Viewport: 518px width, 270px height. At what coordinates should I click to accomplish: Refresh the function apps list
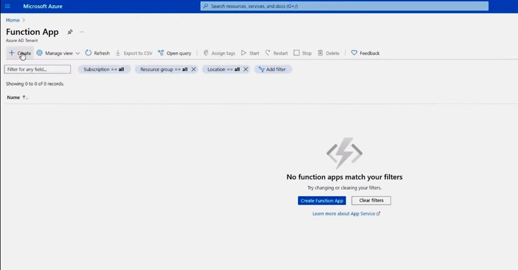pos(97,53)
